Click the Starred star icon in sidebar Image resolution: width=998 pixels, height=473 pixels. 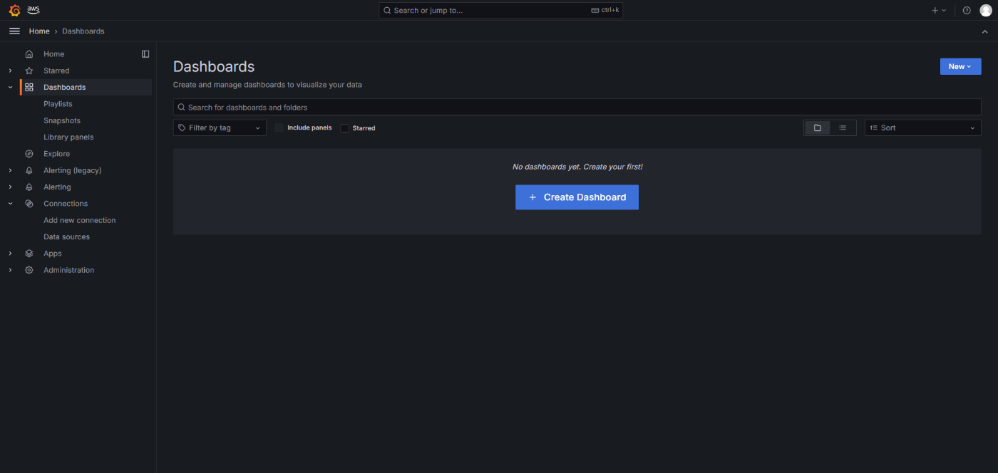tap(29, 71)
